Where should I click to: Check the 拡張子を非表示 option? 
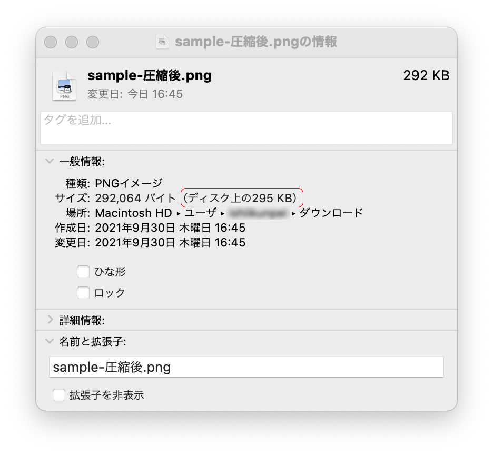[x=59, y=395]
